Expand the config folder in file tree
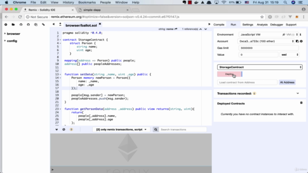Image resolution: width=308 pixels, height=173 pixels. 5,41
